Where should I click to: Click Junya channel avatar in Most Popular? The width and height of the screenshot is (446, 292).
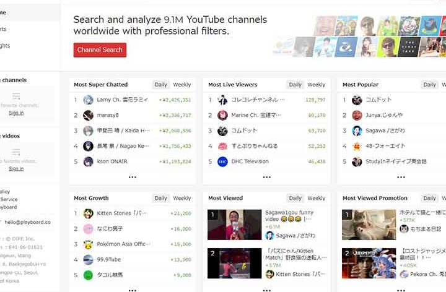(x=357, y=115)
